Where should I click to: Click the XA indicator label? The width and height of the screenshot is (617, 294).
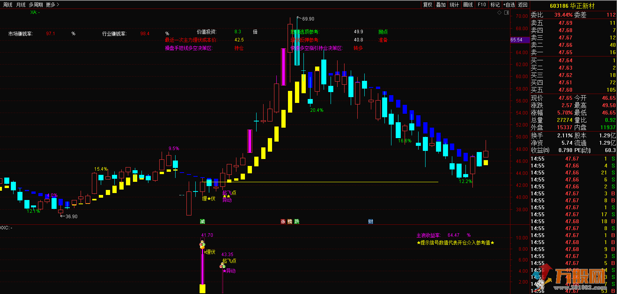(x=35, y=12)
